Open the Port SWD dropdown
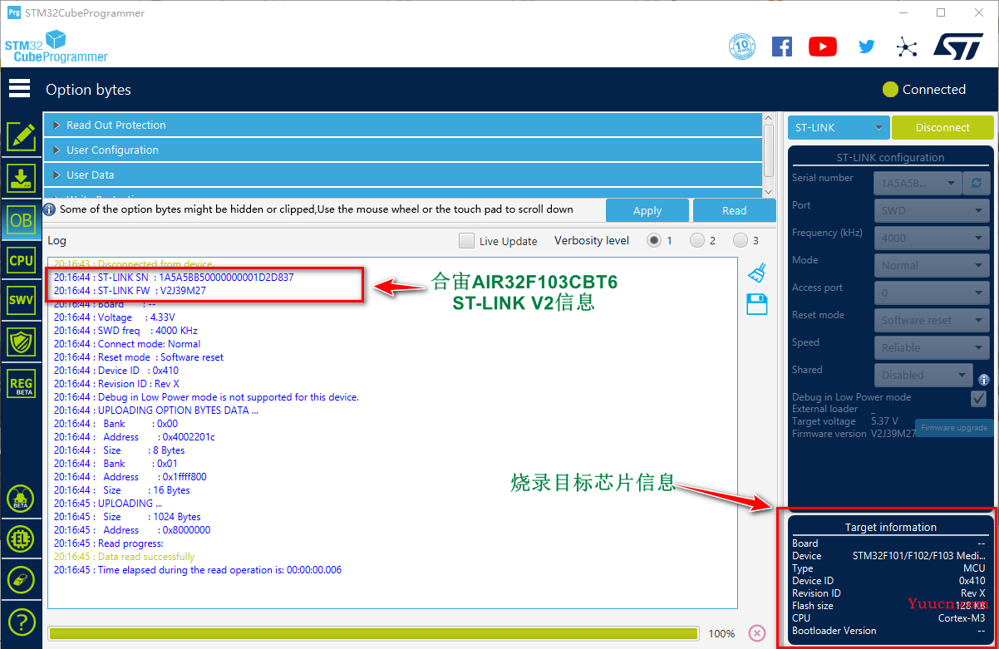 (932, 210)
